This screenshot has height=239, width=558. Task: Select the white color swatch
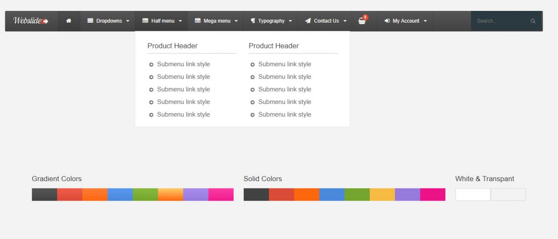coord(473,195)
